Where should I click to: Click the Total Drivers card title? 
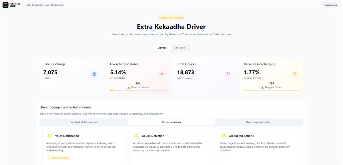coord(186,64)
